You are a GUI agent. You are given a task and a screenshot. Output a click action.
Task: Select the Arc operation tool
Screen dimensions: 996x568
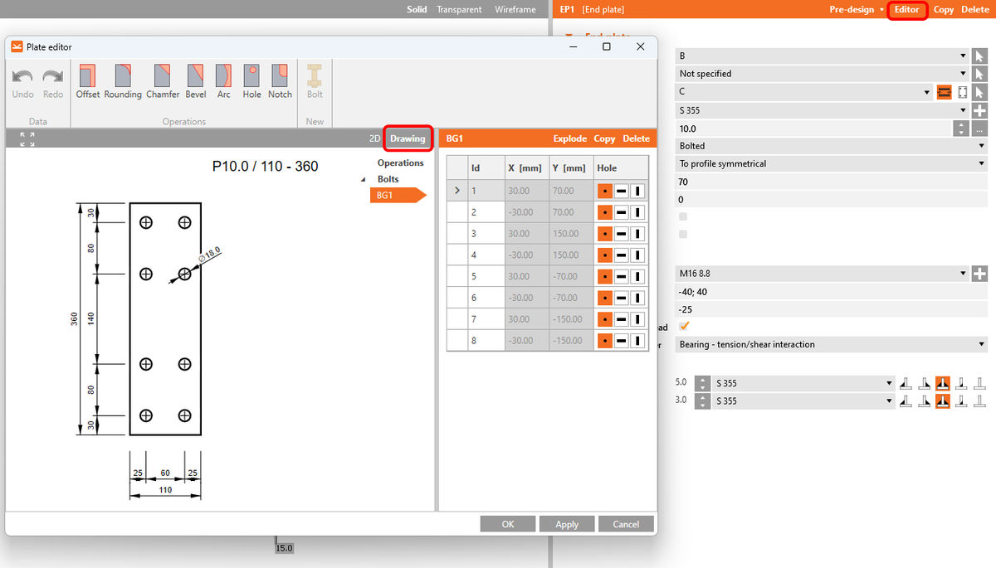[223, 81]
